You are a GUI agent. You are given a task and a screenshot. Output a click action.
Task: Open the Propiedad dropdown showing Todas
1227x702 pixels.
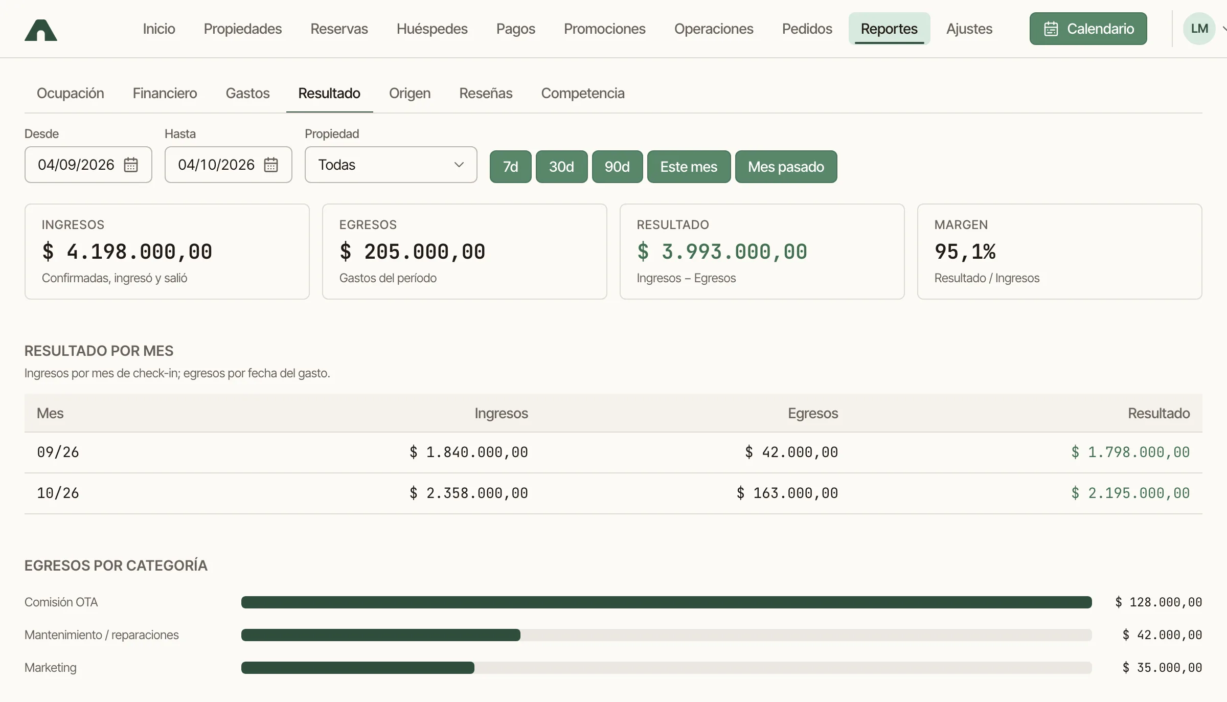(391, 165)
